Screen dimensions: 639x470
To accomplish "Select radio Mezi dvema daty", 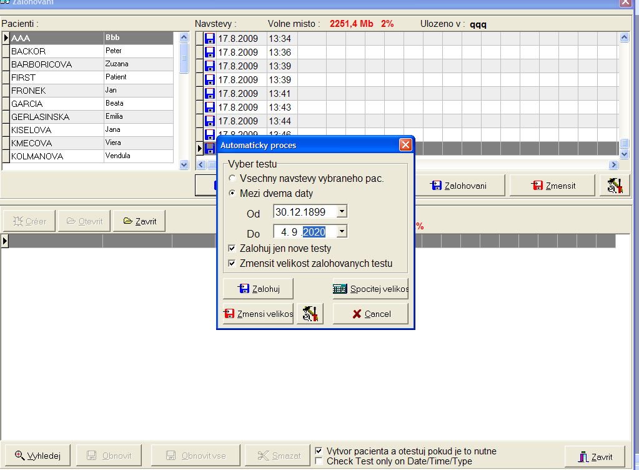I will click(x=232, y=193).
